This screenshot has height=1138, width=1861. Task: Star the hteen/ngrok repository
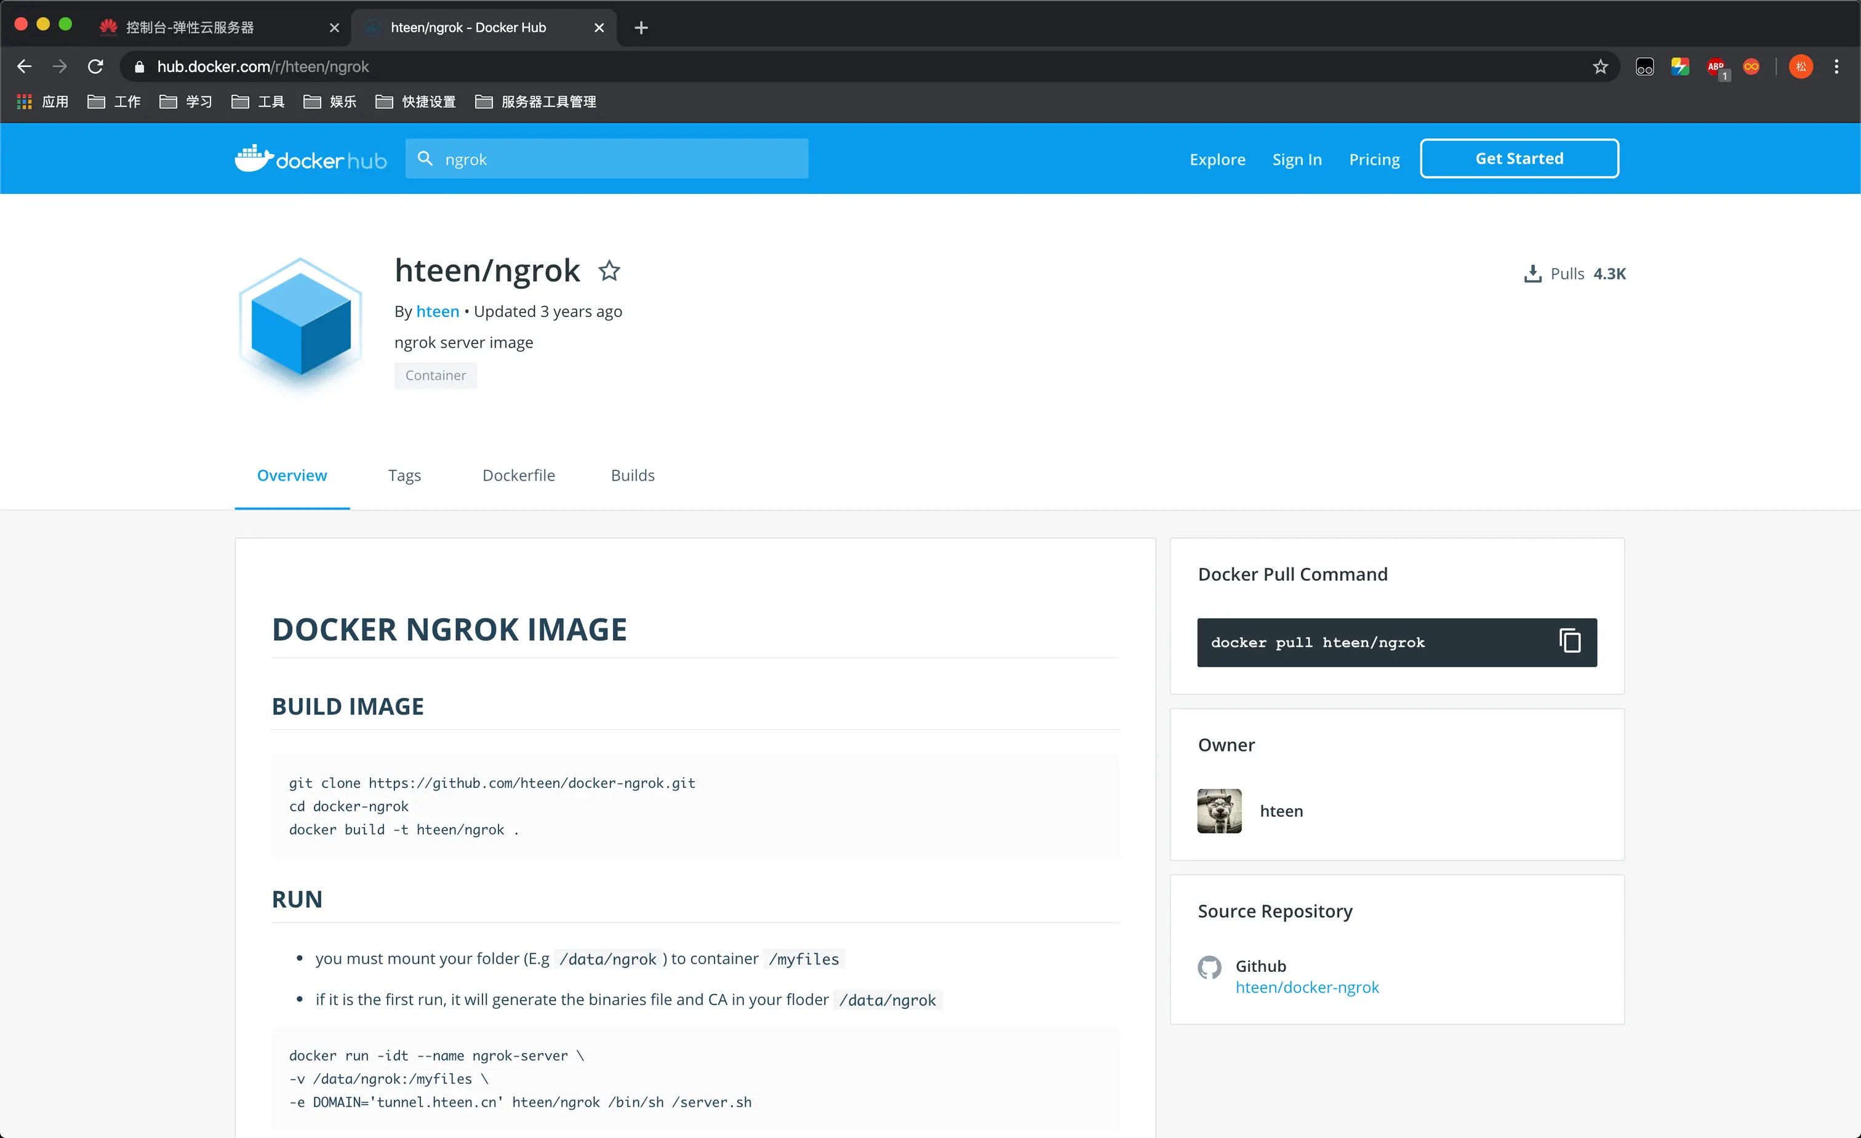point(609,270)
